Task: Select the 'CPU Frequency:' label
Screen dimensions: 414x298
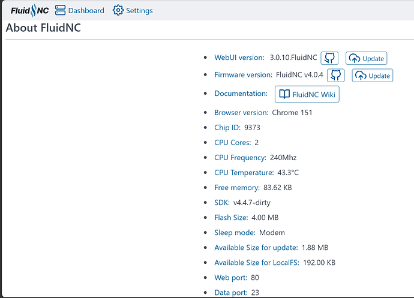Action: tap(240, 158)
